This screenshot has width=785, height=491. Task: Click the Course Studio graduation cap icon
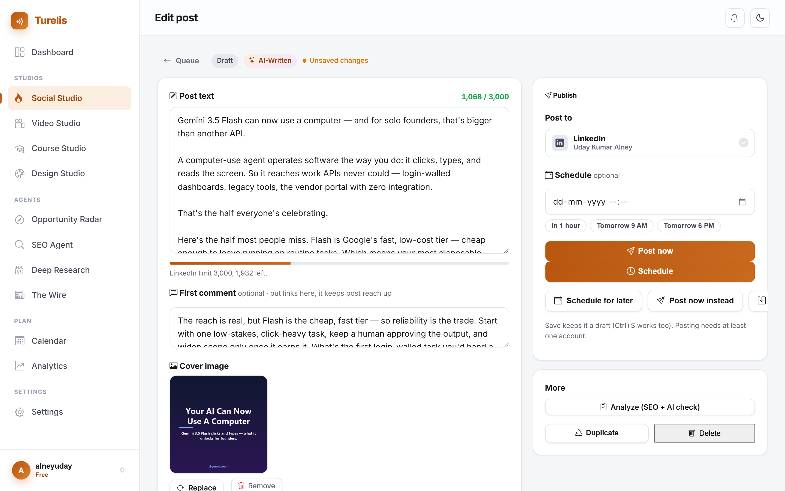(x=20, y=148)
